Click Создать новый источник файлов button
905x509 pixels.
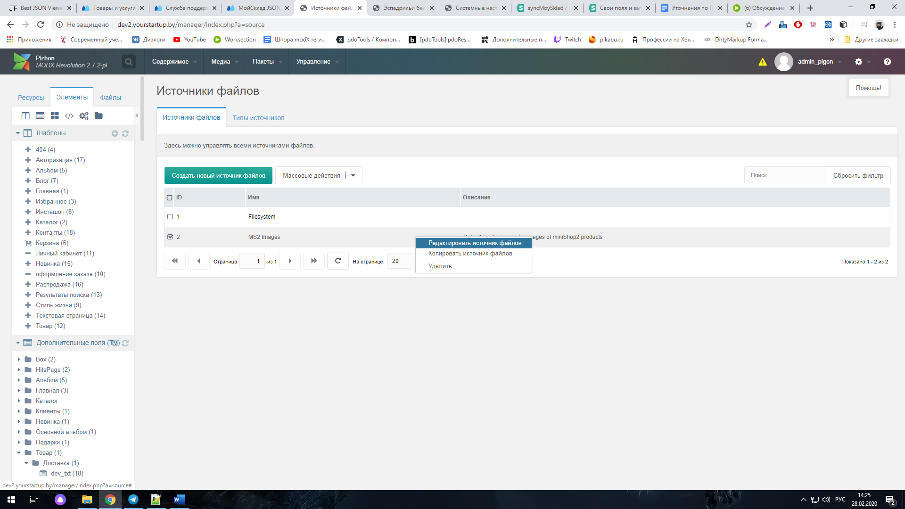click(218, 175)
